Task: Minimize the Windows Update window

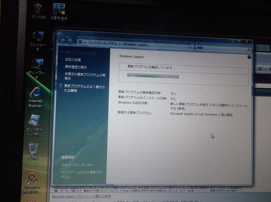Action: 233,41
